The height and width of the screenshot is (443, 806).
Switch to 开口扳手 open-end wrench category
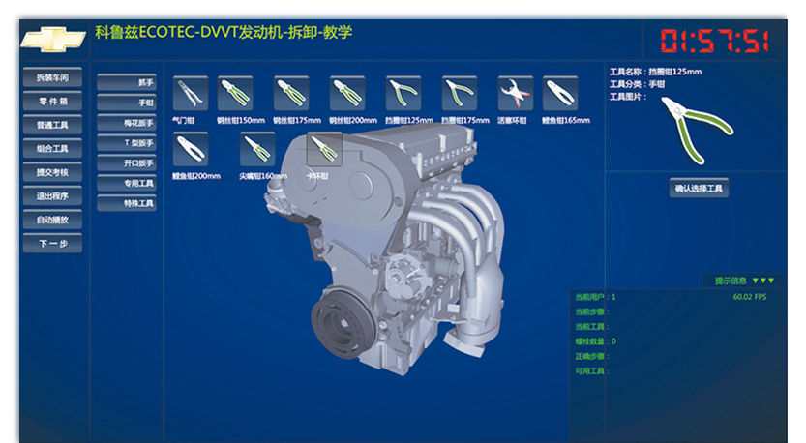(x=127, y=162)
